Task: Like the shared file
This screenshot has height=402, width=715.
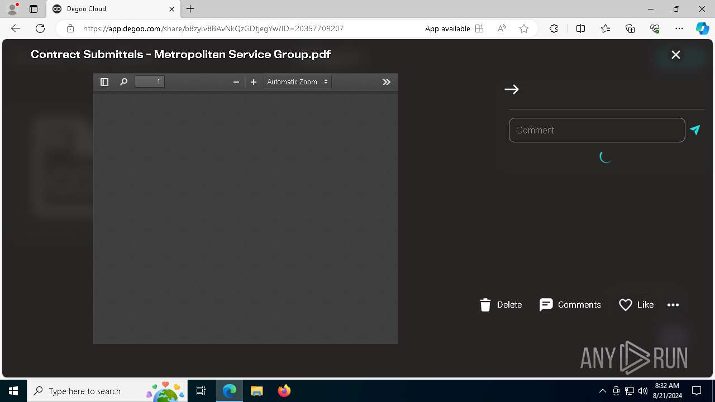Action: [636, 305]
